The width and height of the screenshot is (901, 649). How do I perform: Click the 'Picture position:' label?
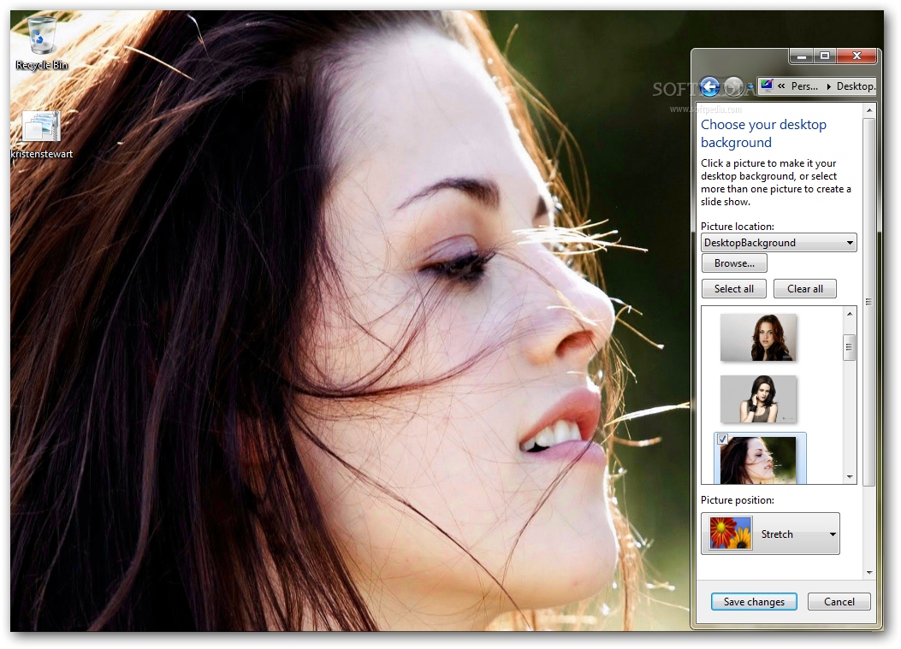pos(738,500)
